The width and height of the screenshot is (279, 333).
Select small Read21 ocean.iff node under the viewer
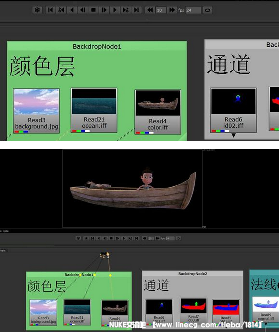tap(77, 312)
